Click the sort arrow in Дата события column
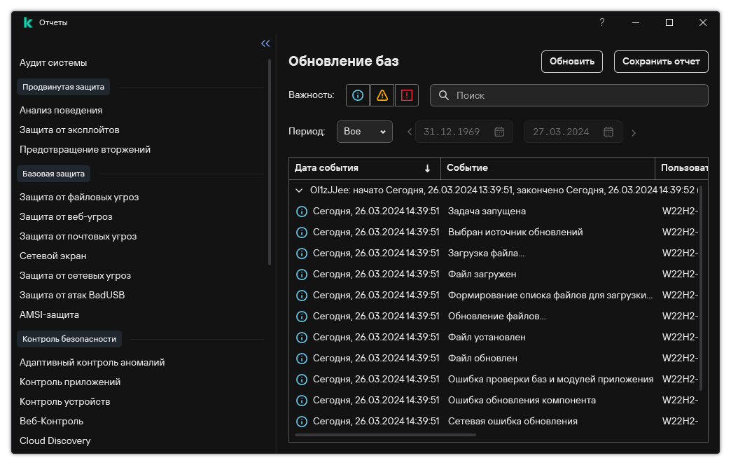 427,168
